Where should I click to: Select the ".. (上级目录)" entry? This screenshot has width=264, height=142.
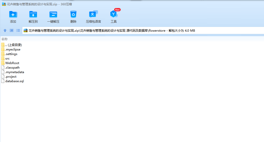click(x=14, y=45)
